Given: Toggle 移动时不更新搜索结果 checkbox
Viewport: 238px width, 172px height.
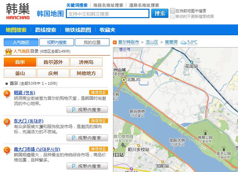Looking at the screenshot, I should point(172,16).
